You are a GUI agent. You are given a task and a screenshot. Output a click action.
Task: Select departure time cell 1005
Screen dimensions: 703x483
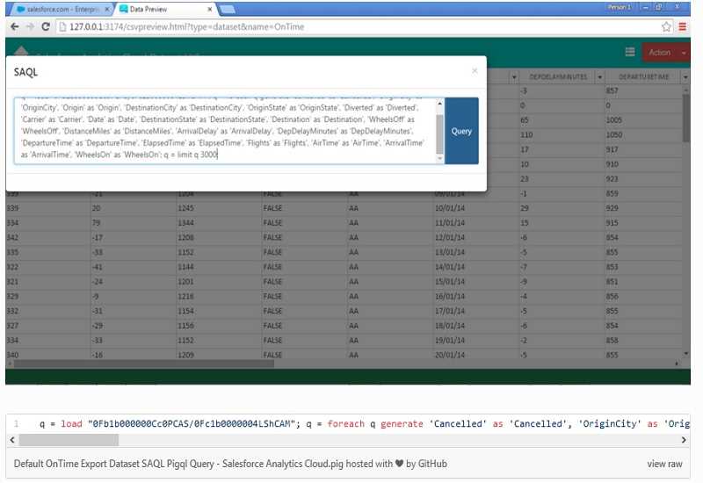click(x=643, y=120)
